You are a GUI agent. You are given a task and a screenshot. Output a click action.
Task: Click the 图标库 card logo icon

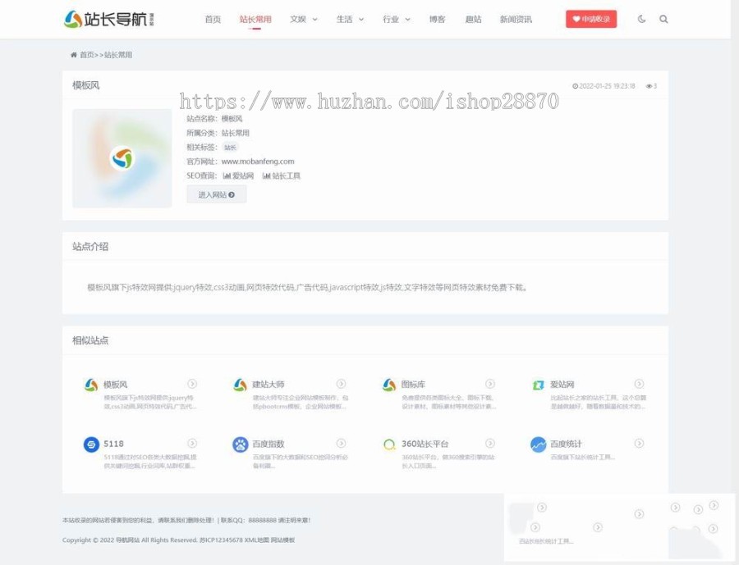(389, 385)
